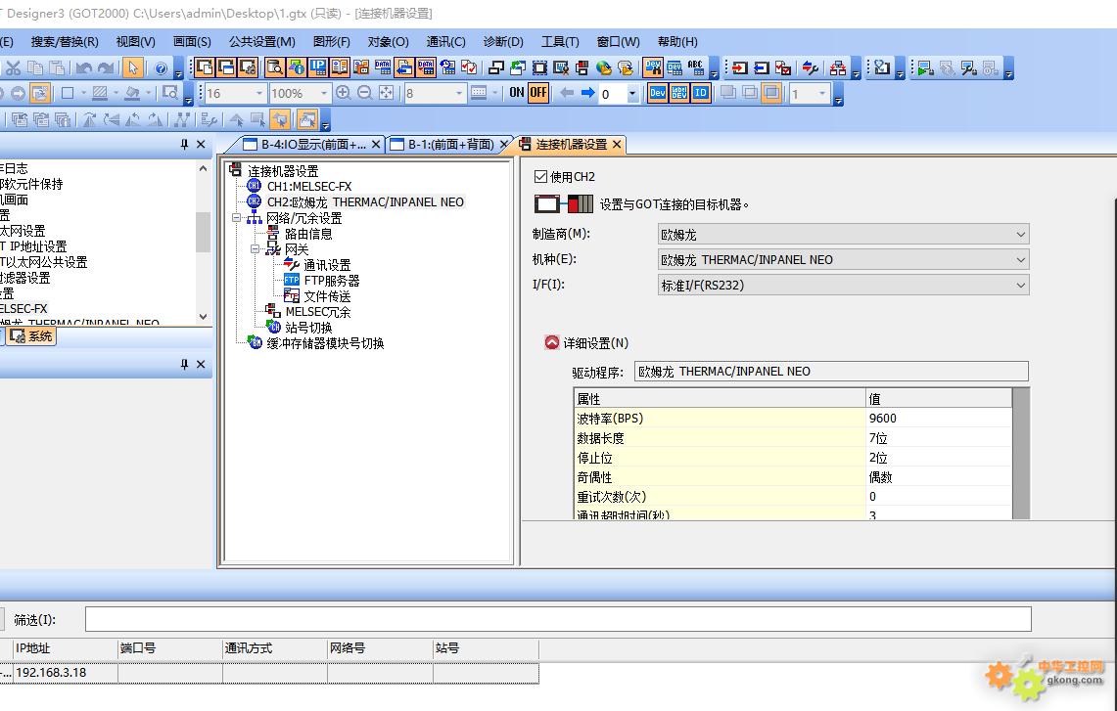
Task: Click the paint bucket fill color icon
Action: point(132,93)
